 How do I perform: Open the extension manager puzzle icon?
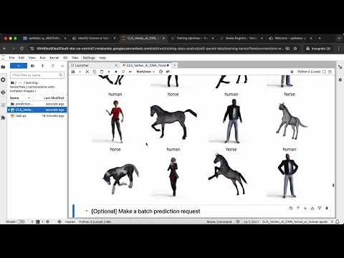point(3,118)
